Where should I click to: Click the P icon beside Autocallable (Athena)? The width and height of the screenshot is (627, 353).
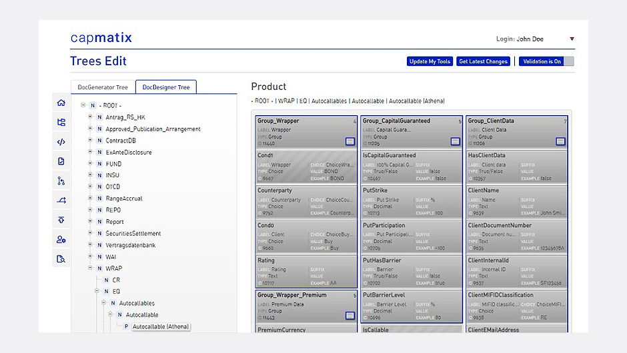pyautogui.click(x=126, y=326)
